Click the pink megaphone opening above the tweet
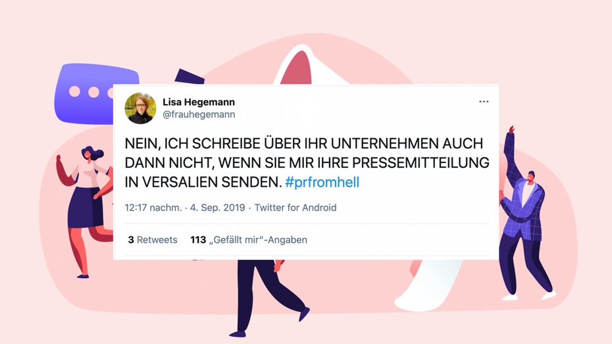Image resolution: width=612 pixels, height=344 pixels. (x=297, y=68)
